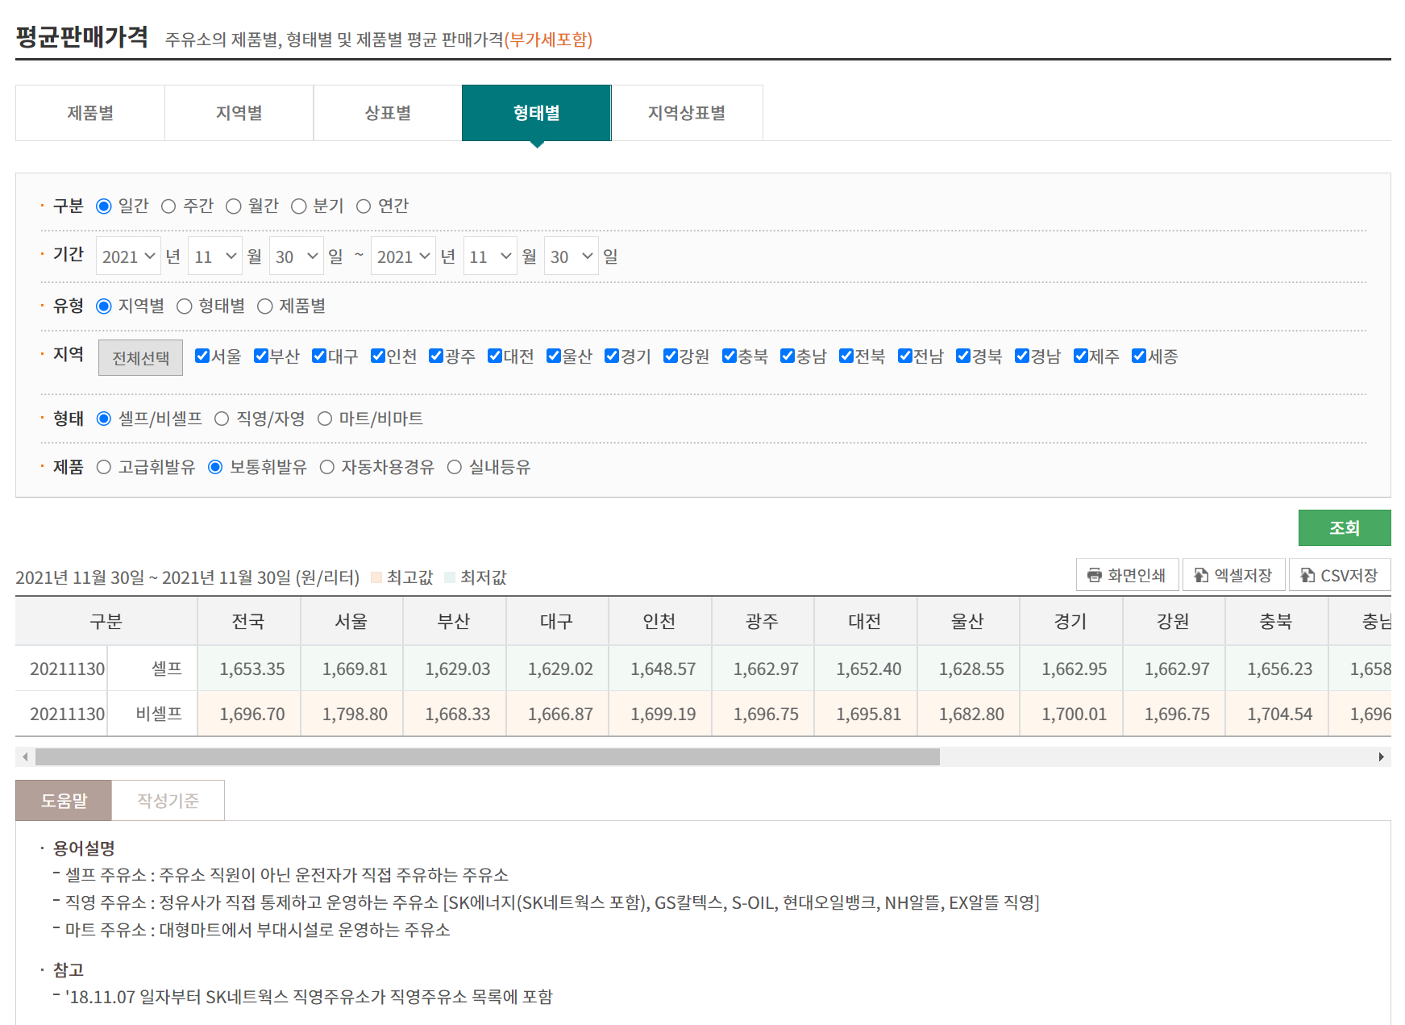Click the left scroll arrow of table
Screen dimensions: 1405x1025
point(25,756)
